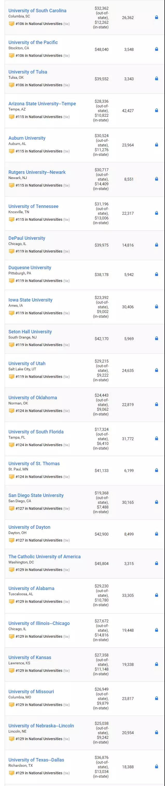The height and width of the screenshot is (786, 165).
Task: Click the ranking badge under San Diego State University
Action: click(12, 508)
